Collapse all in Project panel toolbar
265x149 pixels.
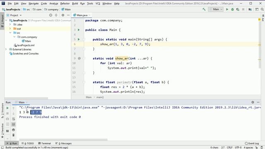point(56,15)
